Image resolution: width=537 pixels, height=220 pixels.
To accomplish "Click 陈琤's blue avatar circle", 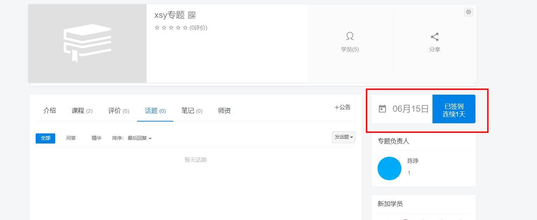I will [x=389, y=168].
